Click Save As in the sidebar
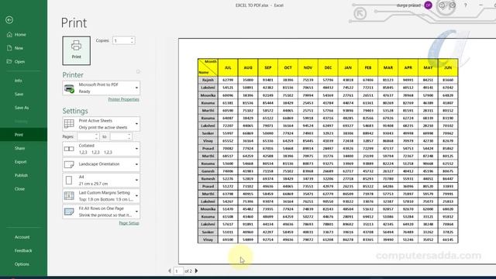This screenshot has width=496, height=279. (22, 108)
